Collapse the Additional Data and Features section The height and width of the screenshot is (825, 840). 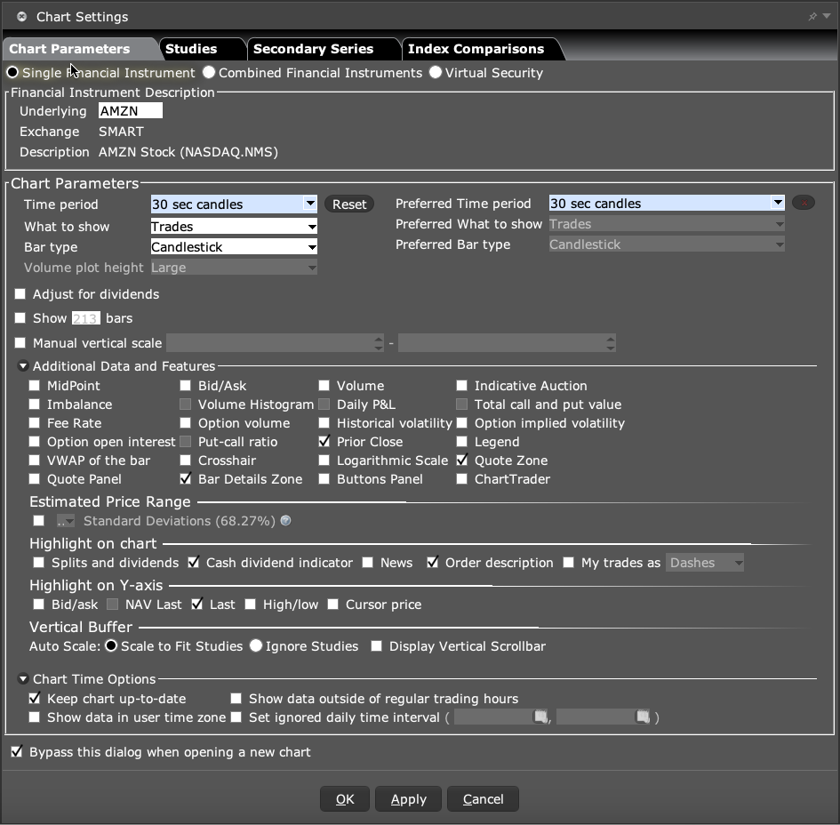[23, 366]
